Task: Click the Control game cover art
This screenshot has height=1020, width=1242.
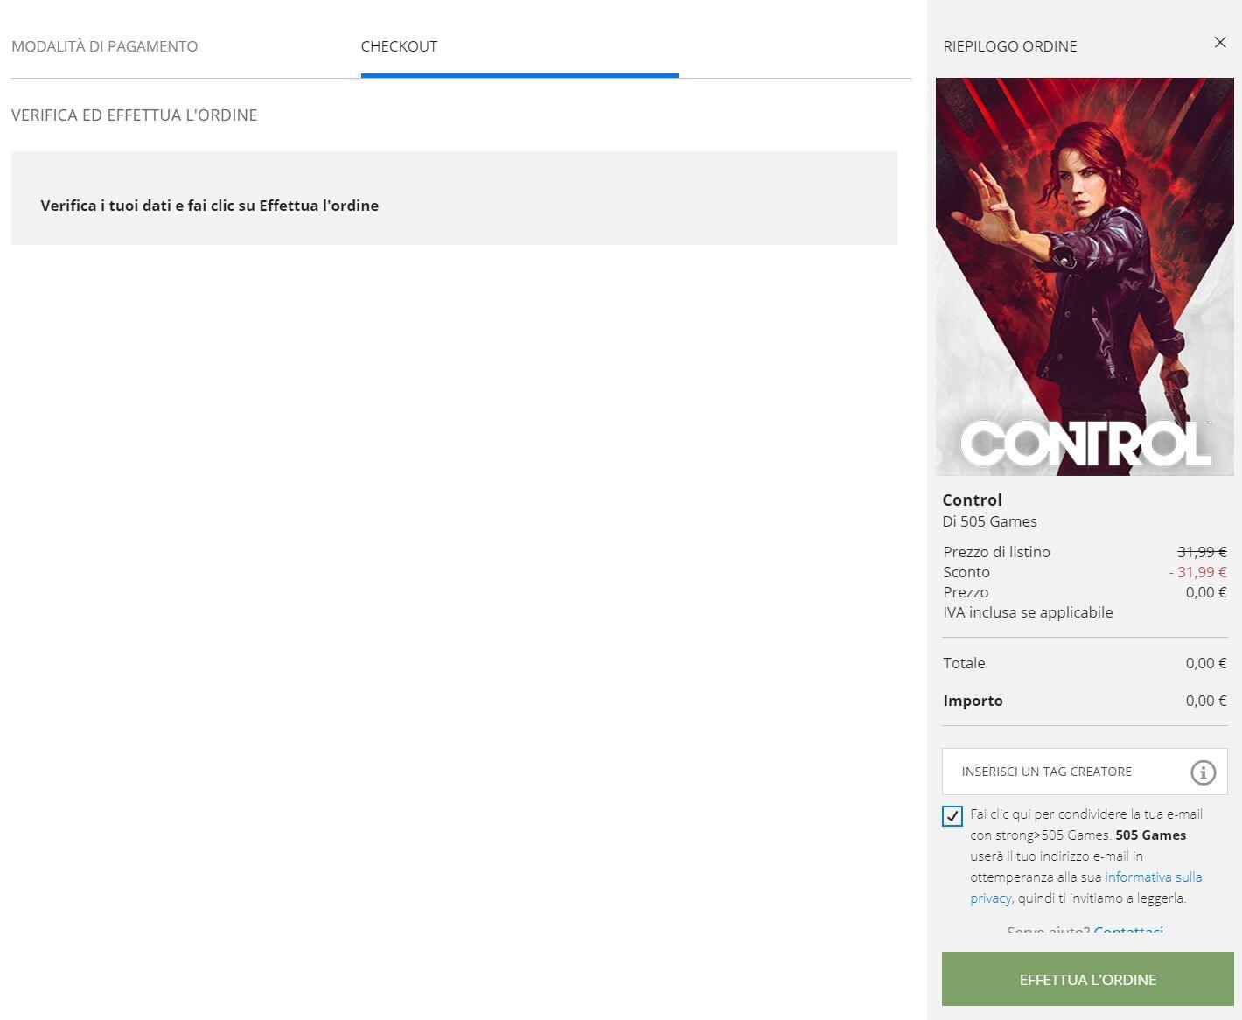Action: 1085,276
